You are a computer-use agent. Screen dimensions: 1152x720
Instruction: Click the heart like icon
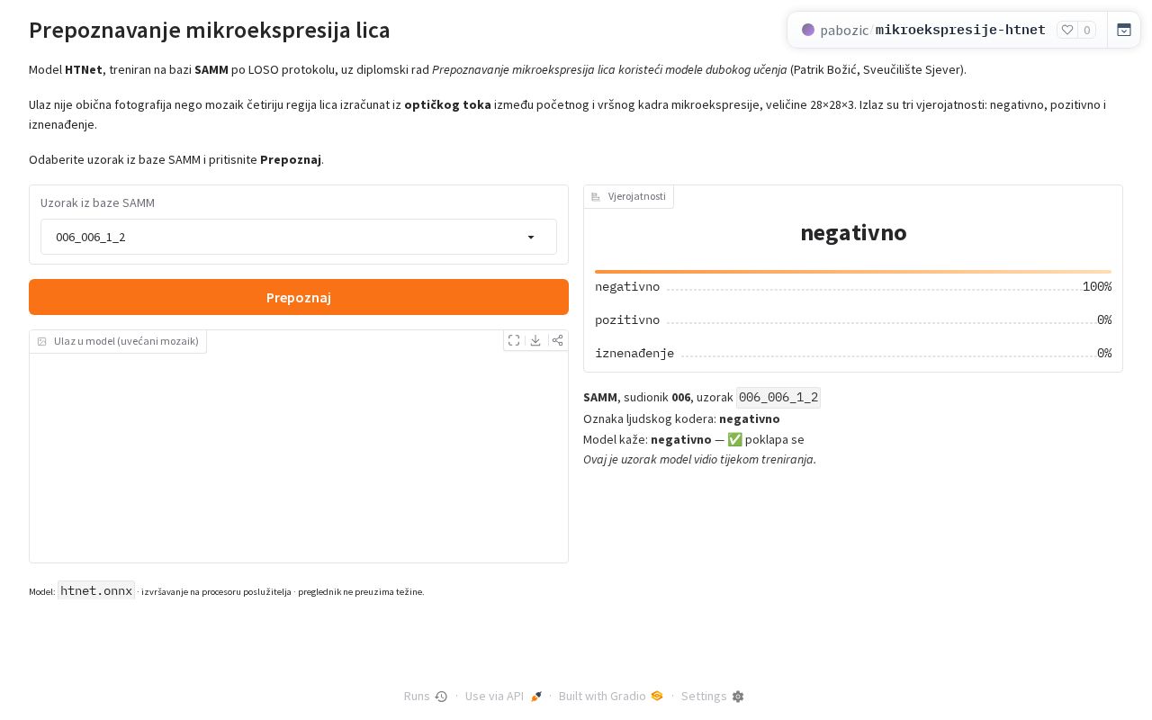[x=1067, y=30]
